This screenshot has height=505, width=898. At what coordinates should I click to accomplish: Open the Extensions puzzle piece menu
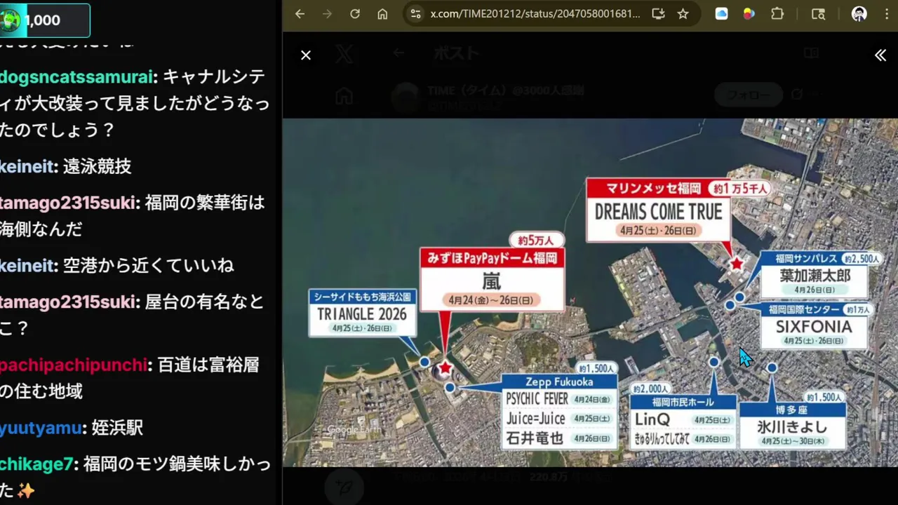tap(777, 14)
